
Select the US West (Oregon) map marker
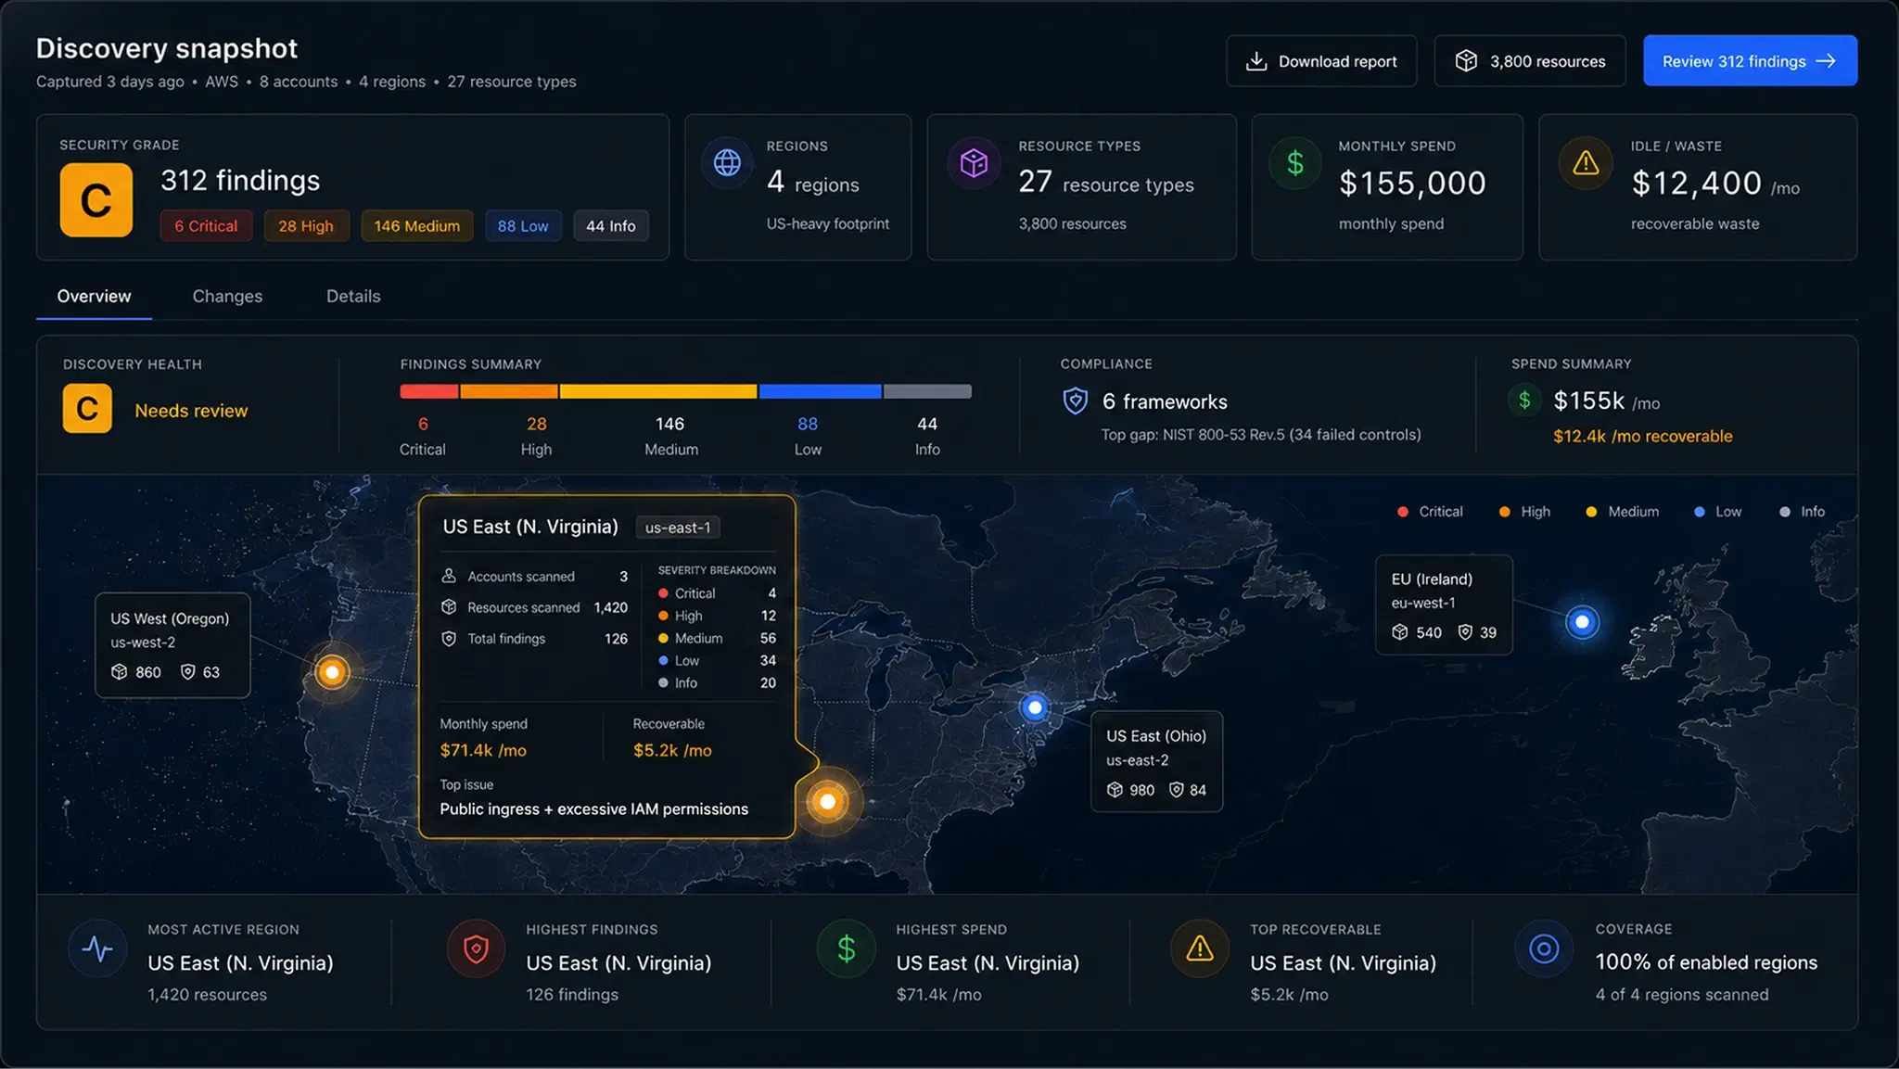click(332, 671)
